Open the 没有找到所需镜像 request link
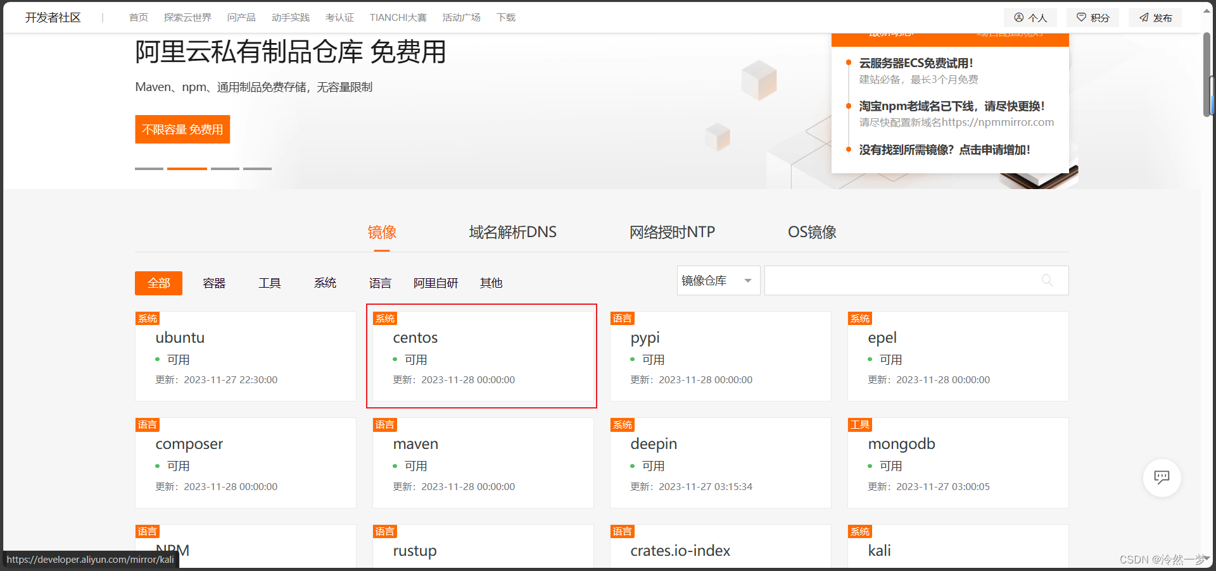 pyautogui.click(x=944, y=149)
